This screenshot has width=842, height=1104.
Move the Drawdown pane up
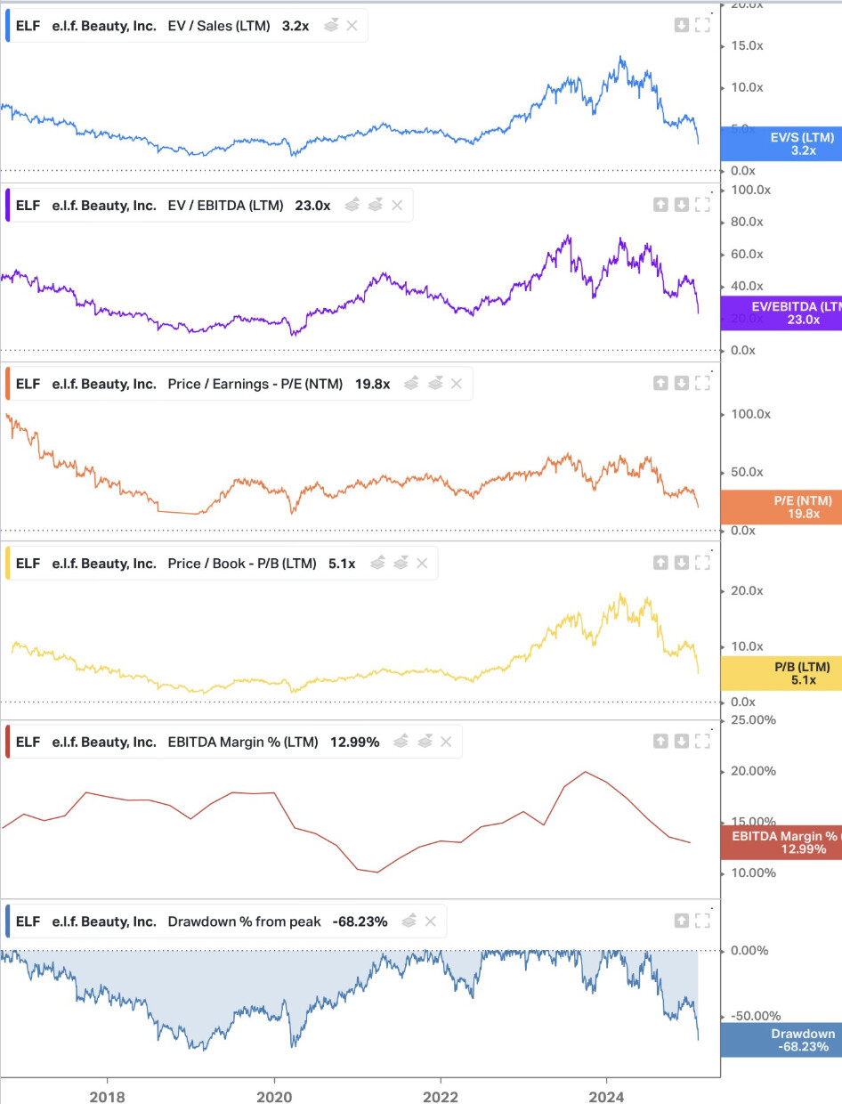[x=682, y=921]
